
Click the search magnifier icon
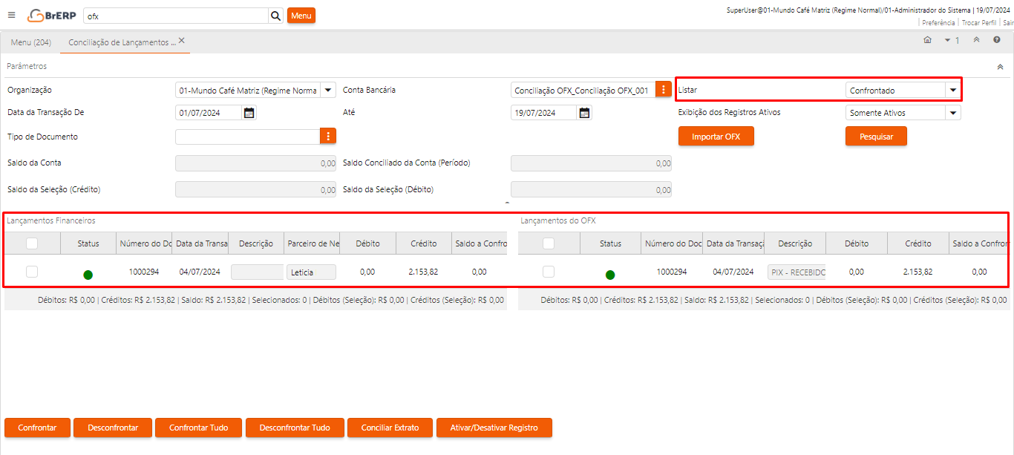(275, 16)
